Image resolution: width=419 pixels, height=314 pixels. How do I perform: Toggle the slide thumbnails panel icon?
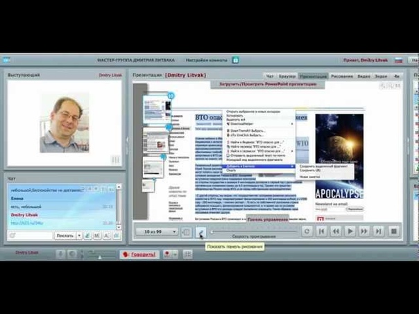pos(186,232)
